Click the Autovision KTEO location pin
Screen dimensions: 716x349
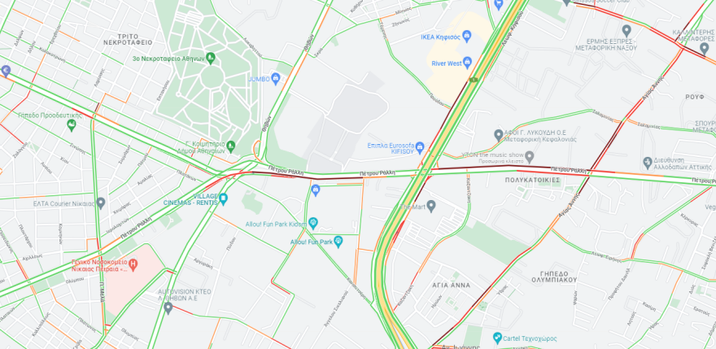[x=168, y=307]
